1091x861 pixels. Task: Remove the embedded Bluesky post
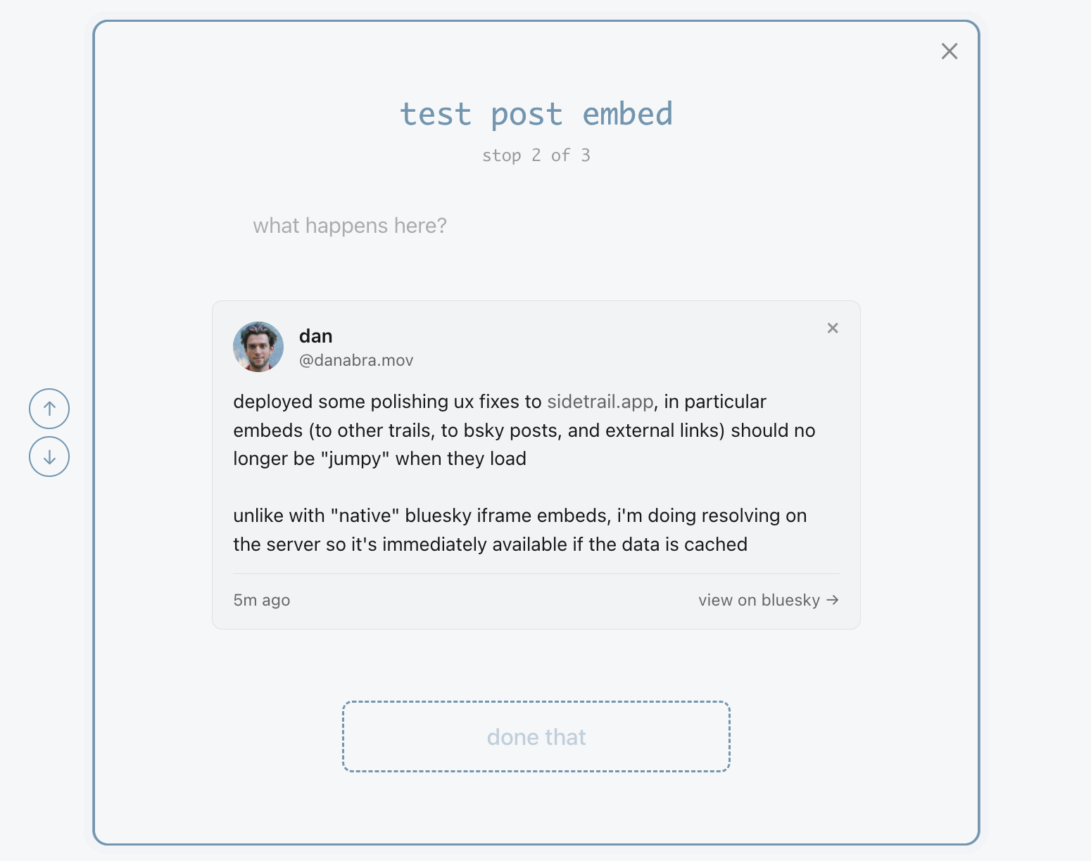tap(833, 328)
